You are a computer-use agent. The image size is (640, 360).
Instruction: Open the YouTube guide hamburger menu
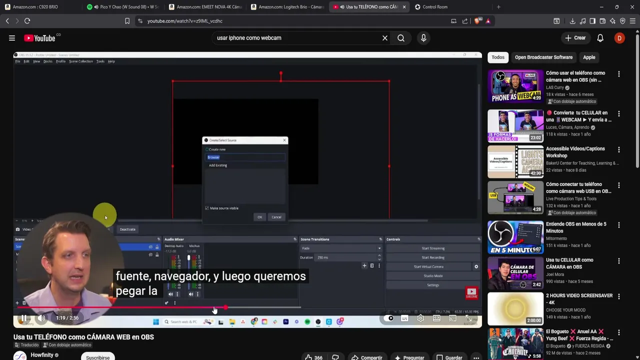coord(12,38)
